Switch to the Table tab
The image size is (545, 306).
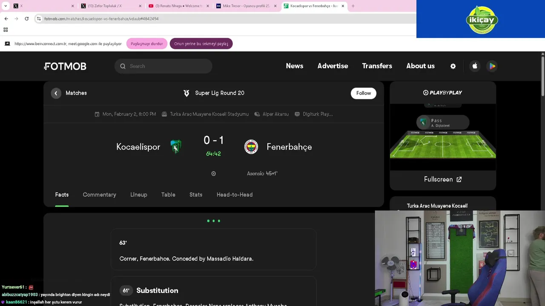168,195
